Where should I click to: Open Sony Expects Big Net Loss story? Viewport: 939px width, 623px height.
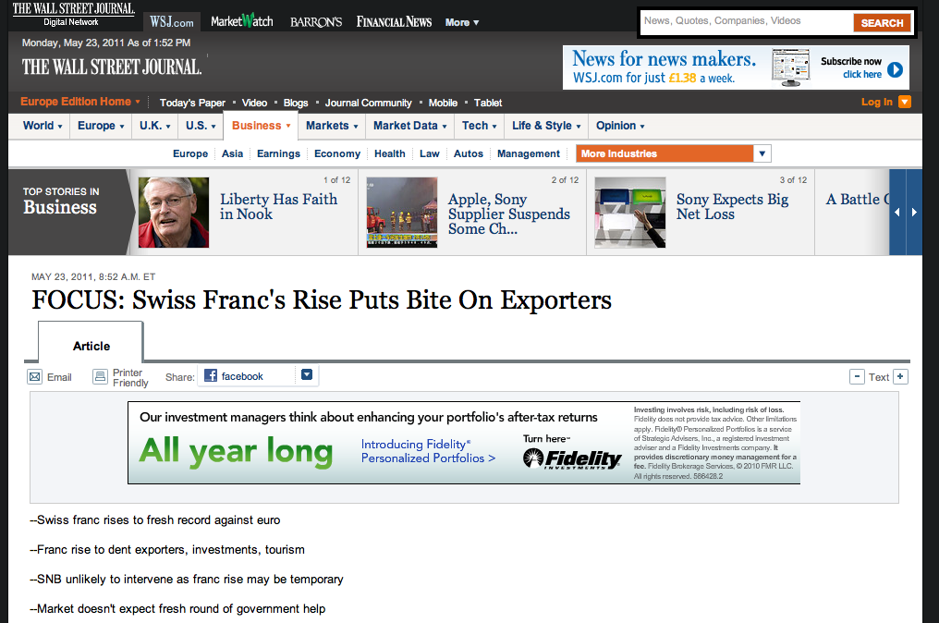coord(732,207)
